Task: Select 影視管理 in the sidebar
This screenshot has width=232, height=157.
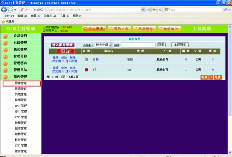Action: 21,89
